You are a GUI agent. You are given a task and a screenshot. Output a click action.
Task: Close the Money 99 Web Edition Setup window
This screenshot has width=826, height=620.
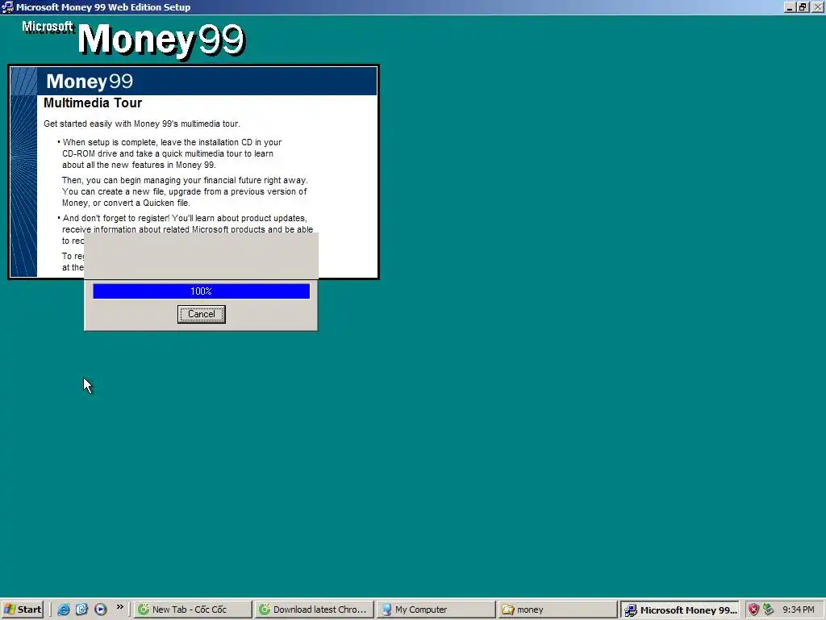click(x=818, y=7)
